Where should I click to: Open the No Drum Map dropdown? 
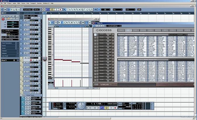pos(10,39)
